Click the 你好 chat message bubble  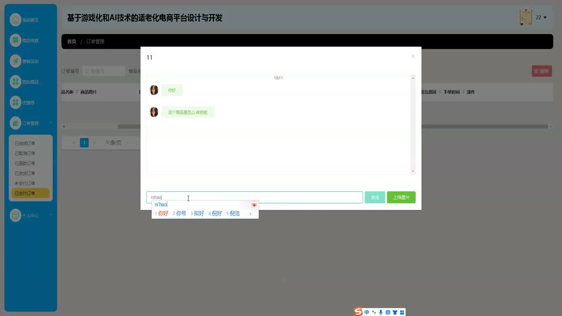click(172, 90)
